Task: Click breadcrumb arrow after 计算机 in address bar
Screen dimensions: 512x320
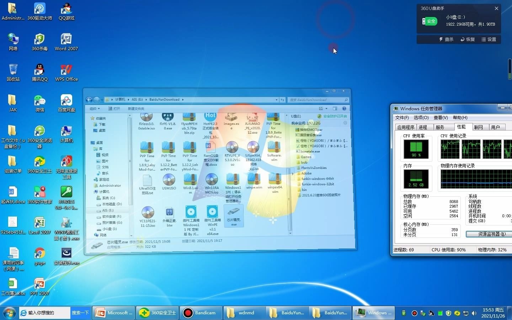Action: click(x=128, y=100)
